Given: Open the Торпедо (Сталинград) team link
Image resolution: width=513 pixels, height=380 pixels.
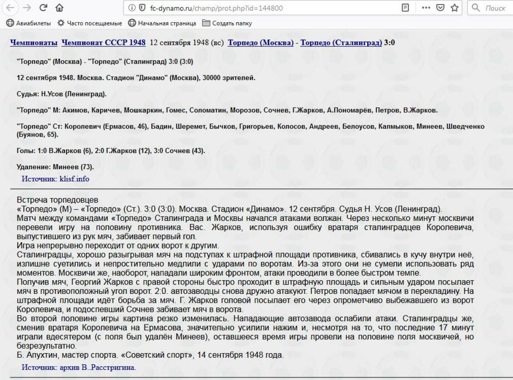Looking at the screenshot, I should click(341, 43).
